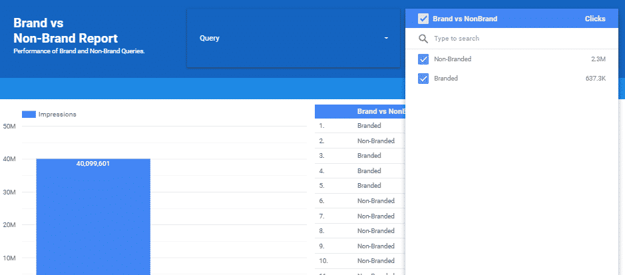Click the 50M axis label
The image size is (625, 275).
tap(9, 127)
